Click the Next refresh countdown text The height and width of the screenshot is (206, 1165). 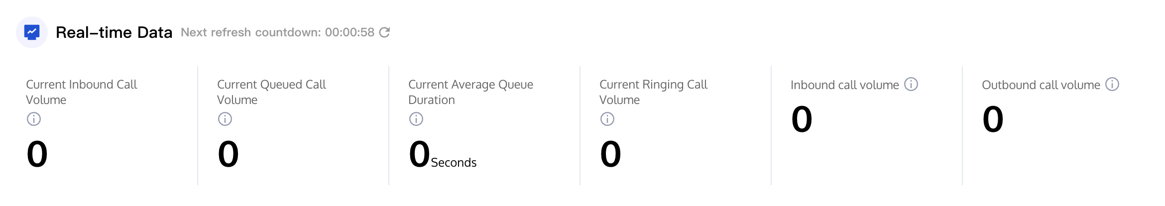(277, 32)
